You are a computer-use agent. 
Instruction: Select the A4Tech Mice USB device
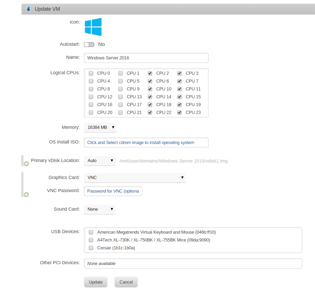click(x=91, y=240)
